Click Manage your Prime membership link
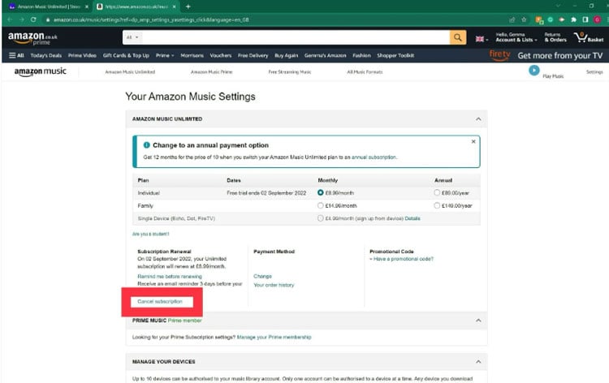Image resolution: width=609 pixels, height=383 pixels. [274, 338]
